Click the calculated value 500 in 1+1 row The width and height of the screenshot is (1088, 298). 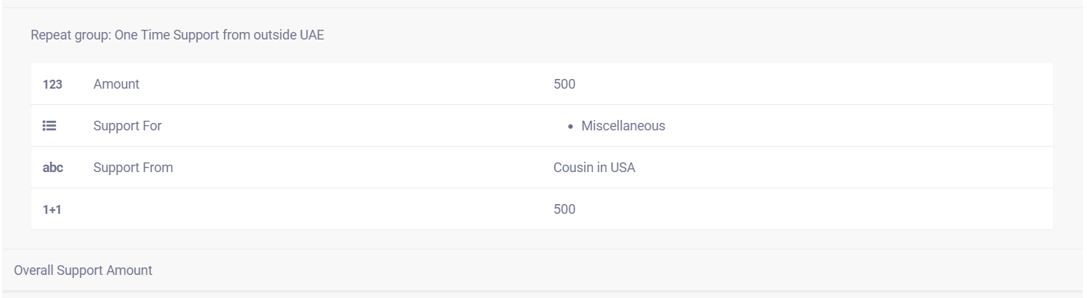point(564,209)
